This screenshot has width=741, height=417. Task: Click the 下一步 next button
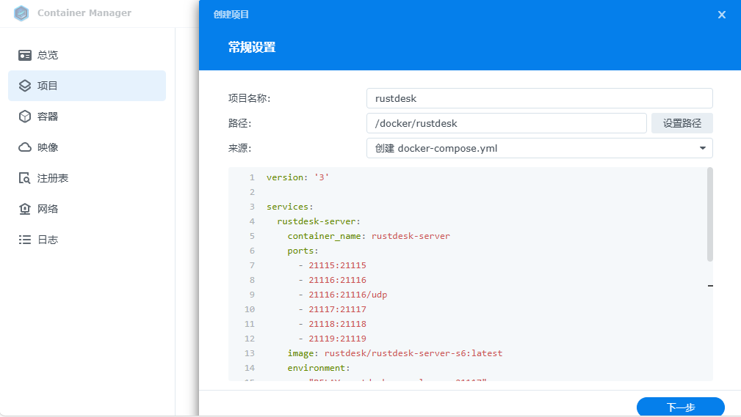coord(681,407)
